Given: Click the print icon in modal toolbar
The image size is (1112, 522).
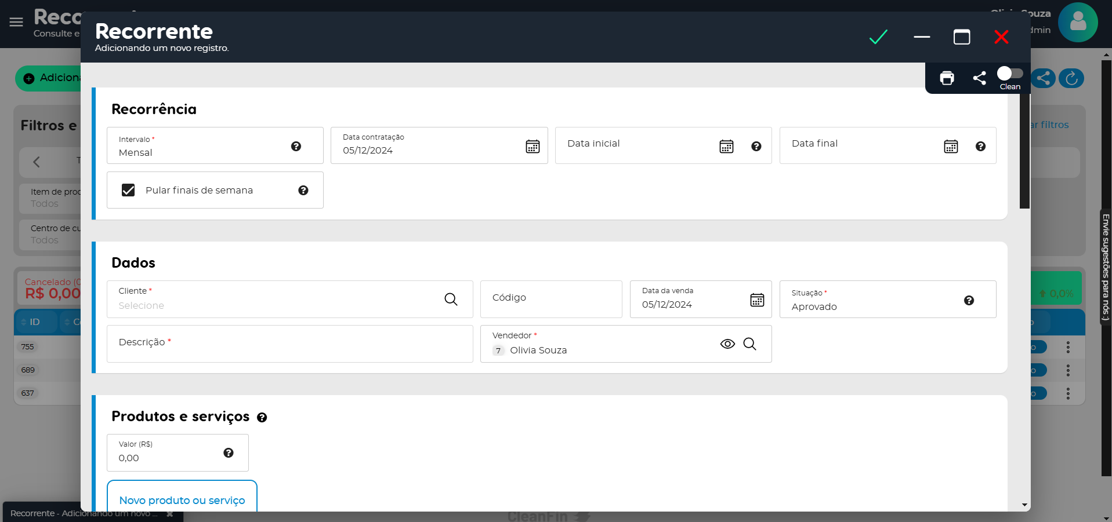Looking at the screenshot, I should tap(947, 78).
